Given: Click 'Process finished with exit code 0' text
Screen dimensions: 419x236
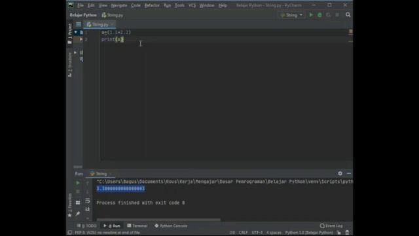Looking at the screenshot, I should click(x=141, y=203).
